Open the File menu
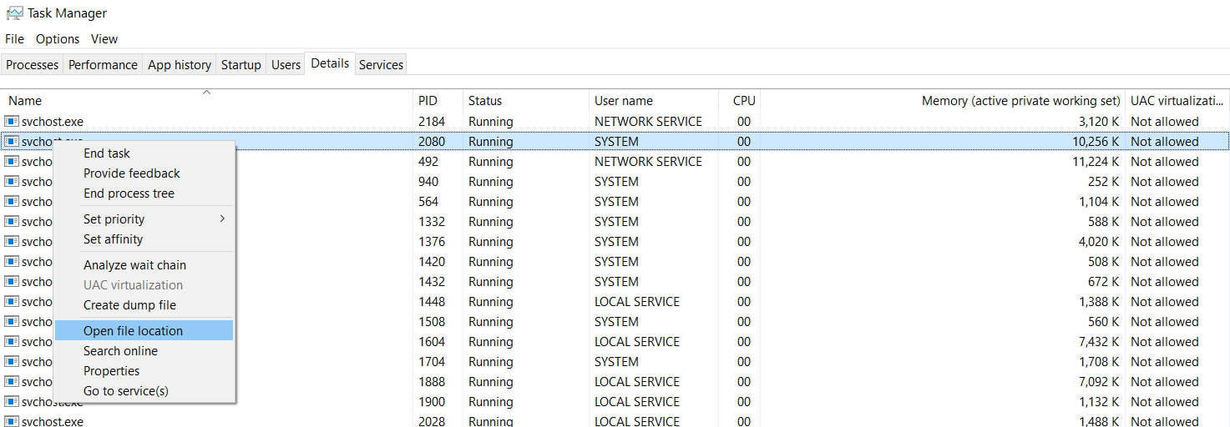1230x427 pixels. [14, 39]
